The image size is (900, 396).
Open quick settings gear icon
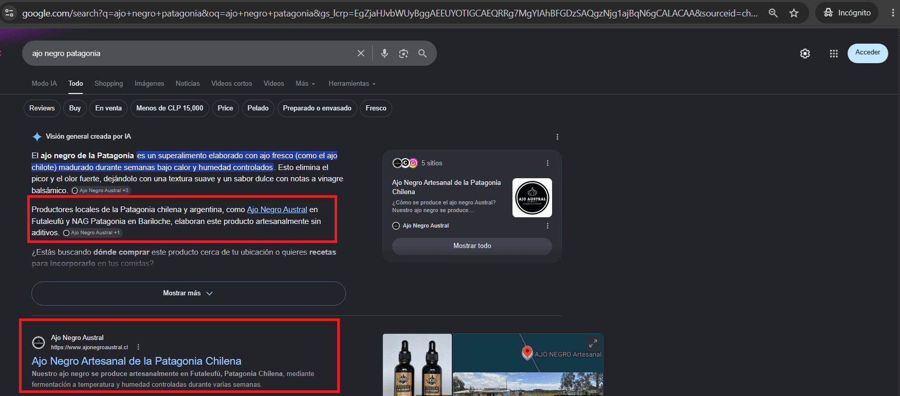(805, 53)
